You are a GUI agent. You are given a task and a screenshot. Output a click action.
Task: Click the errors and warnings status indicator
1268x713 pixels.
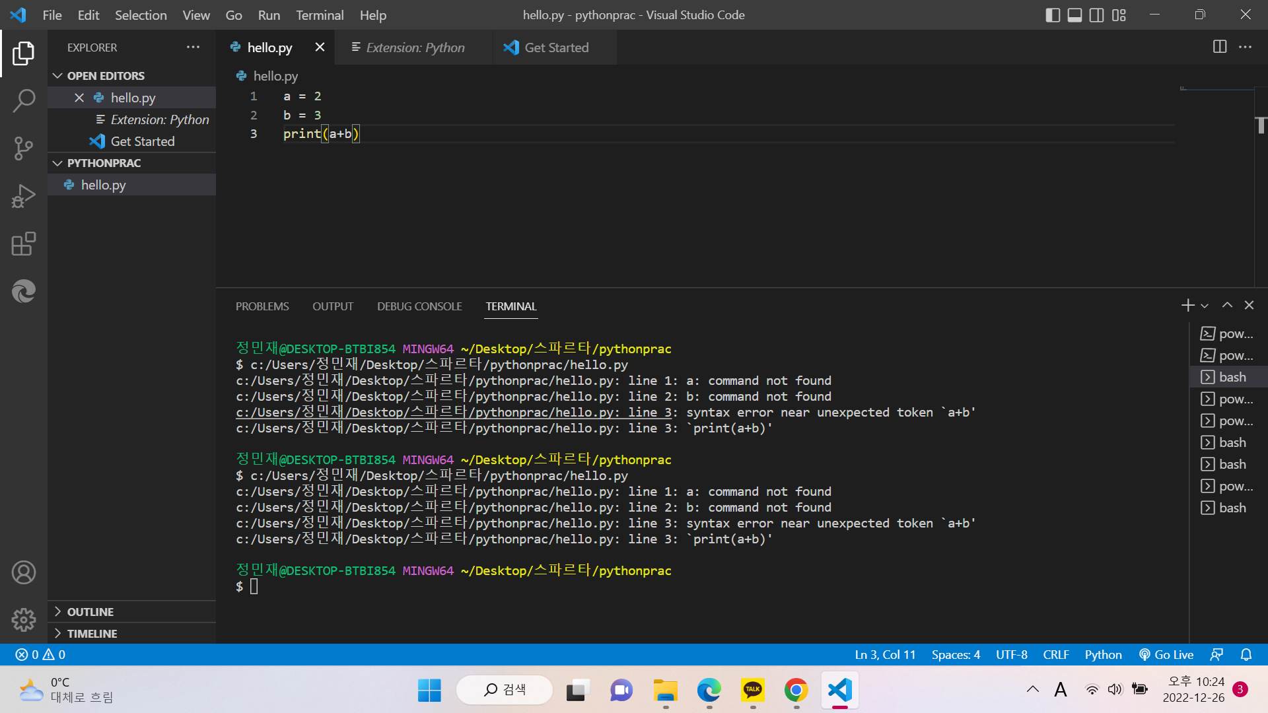pos(40,655)
